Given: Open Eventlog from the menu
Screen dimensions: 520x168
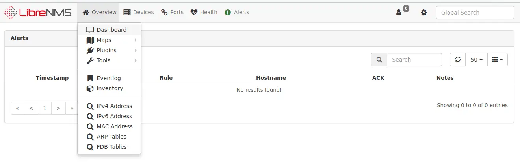Looking at the screenshot, I should tap(109, 78).
